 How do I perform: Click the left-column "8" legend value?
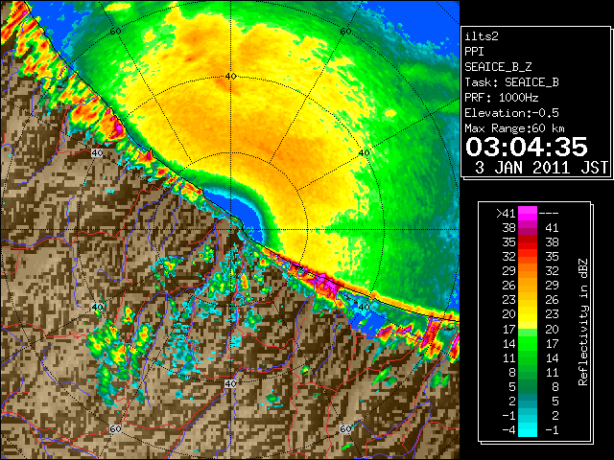click(512, 373)
